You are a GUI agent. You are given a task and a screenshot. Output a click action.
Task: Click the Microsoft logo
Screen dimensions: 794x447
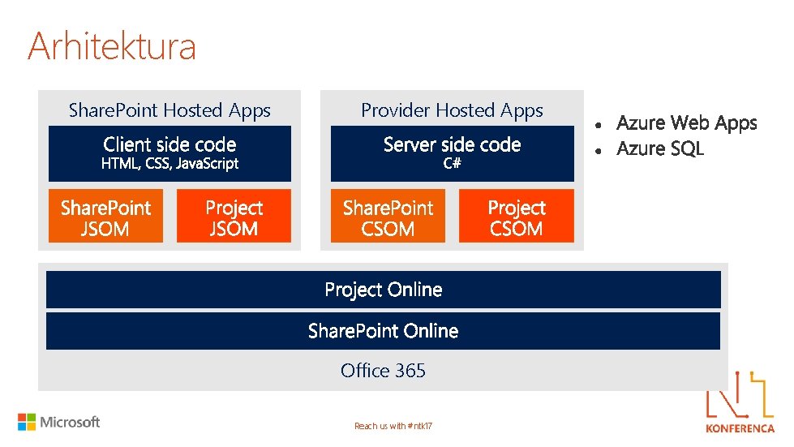click(58, 422)
